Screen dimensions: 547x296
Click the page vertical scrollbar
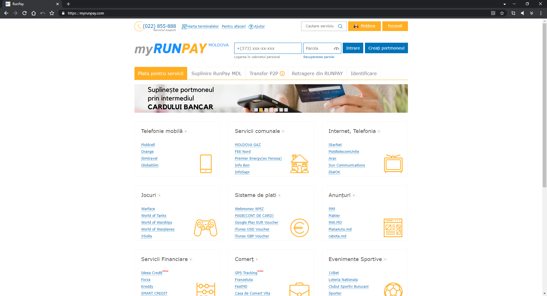click(544, 105)
